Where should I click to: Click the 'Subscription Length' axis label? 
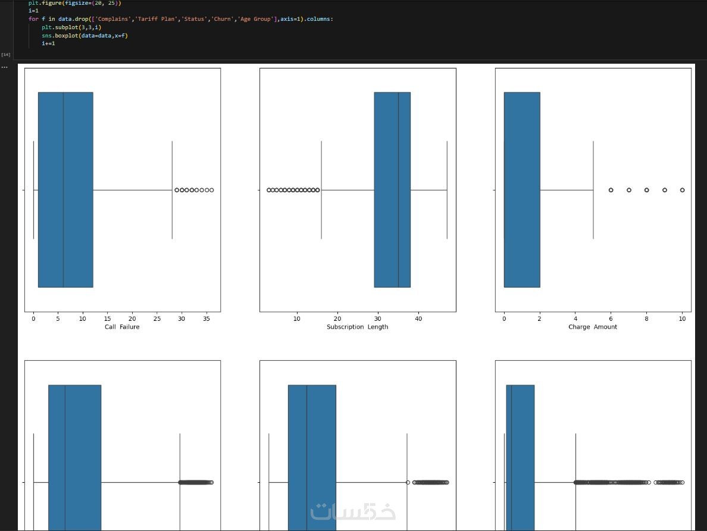(358, 327)
